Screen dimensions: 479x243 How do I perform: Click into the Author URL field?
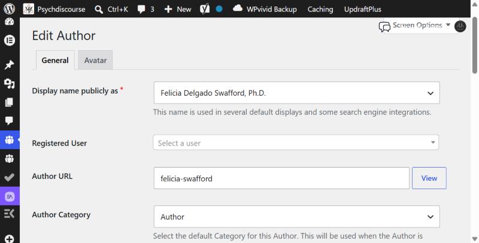(281, 178)
